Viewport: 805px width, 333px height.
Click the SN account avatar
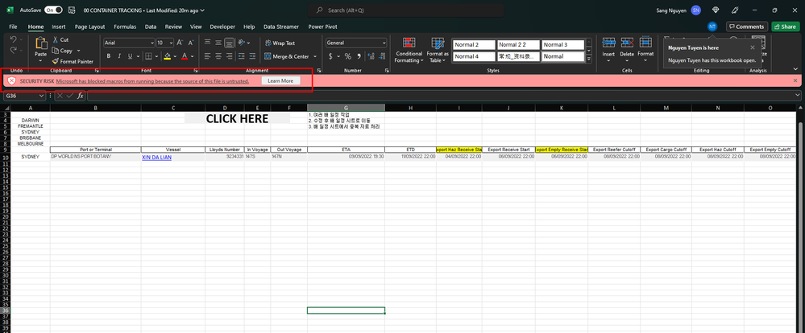695,10
